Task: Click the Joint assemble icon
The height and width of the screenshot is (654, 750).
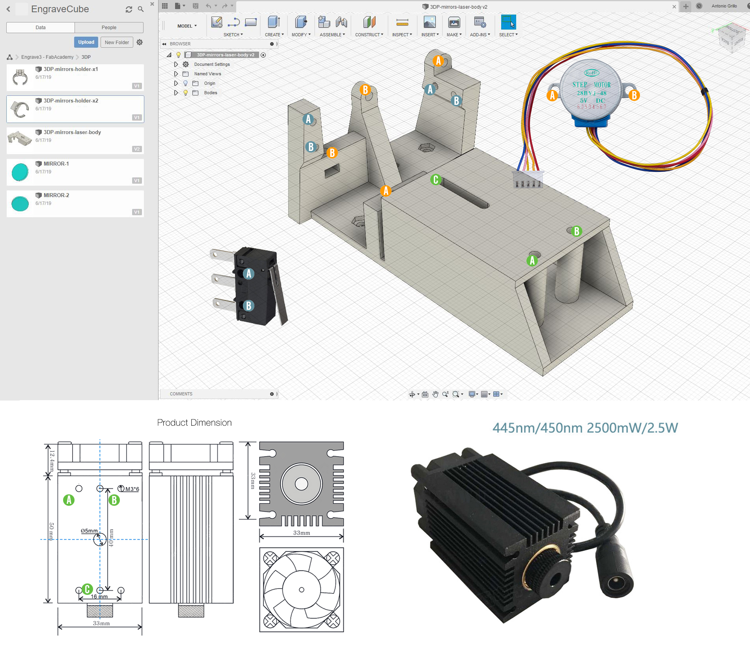Action: click(x=341, y=22)
